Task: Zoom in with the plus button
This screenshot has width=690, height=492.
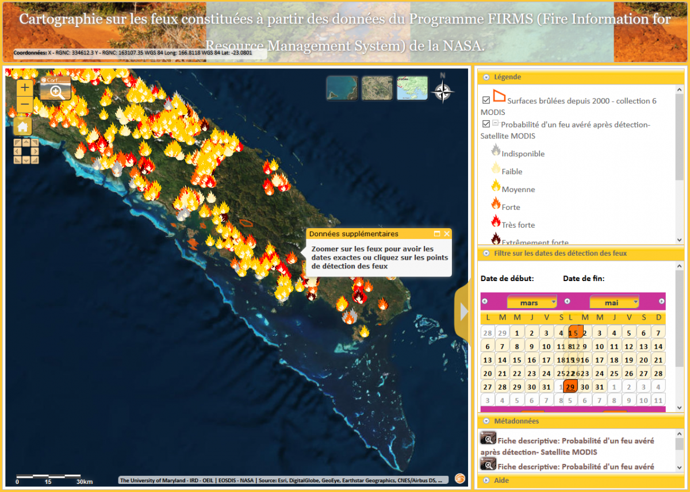Action: click(25, 88)
